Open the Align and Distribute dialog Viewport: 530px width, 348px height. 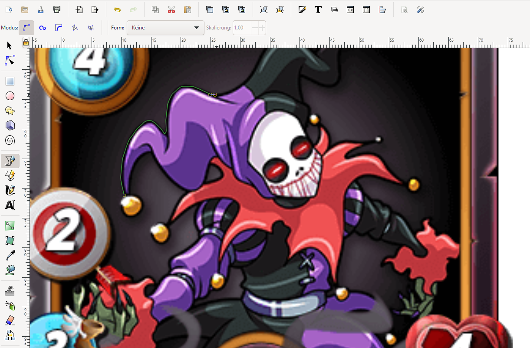pos(382,10)
